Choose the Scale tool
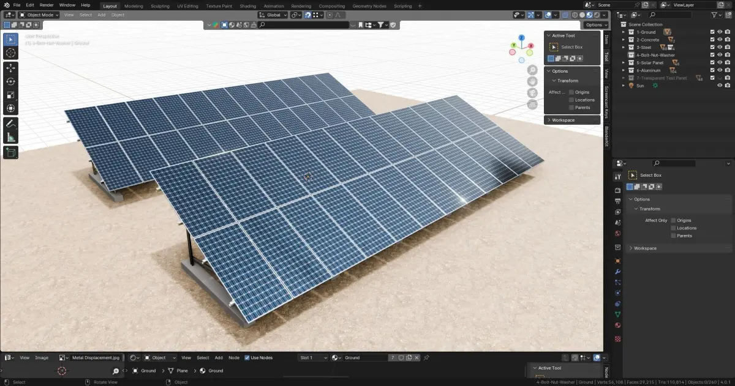This screenshot has height=386, width=735. pyautogui.click(x=10, y=95)
